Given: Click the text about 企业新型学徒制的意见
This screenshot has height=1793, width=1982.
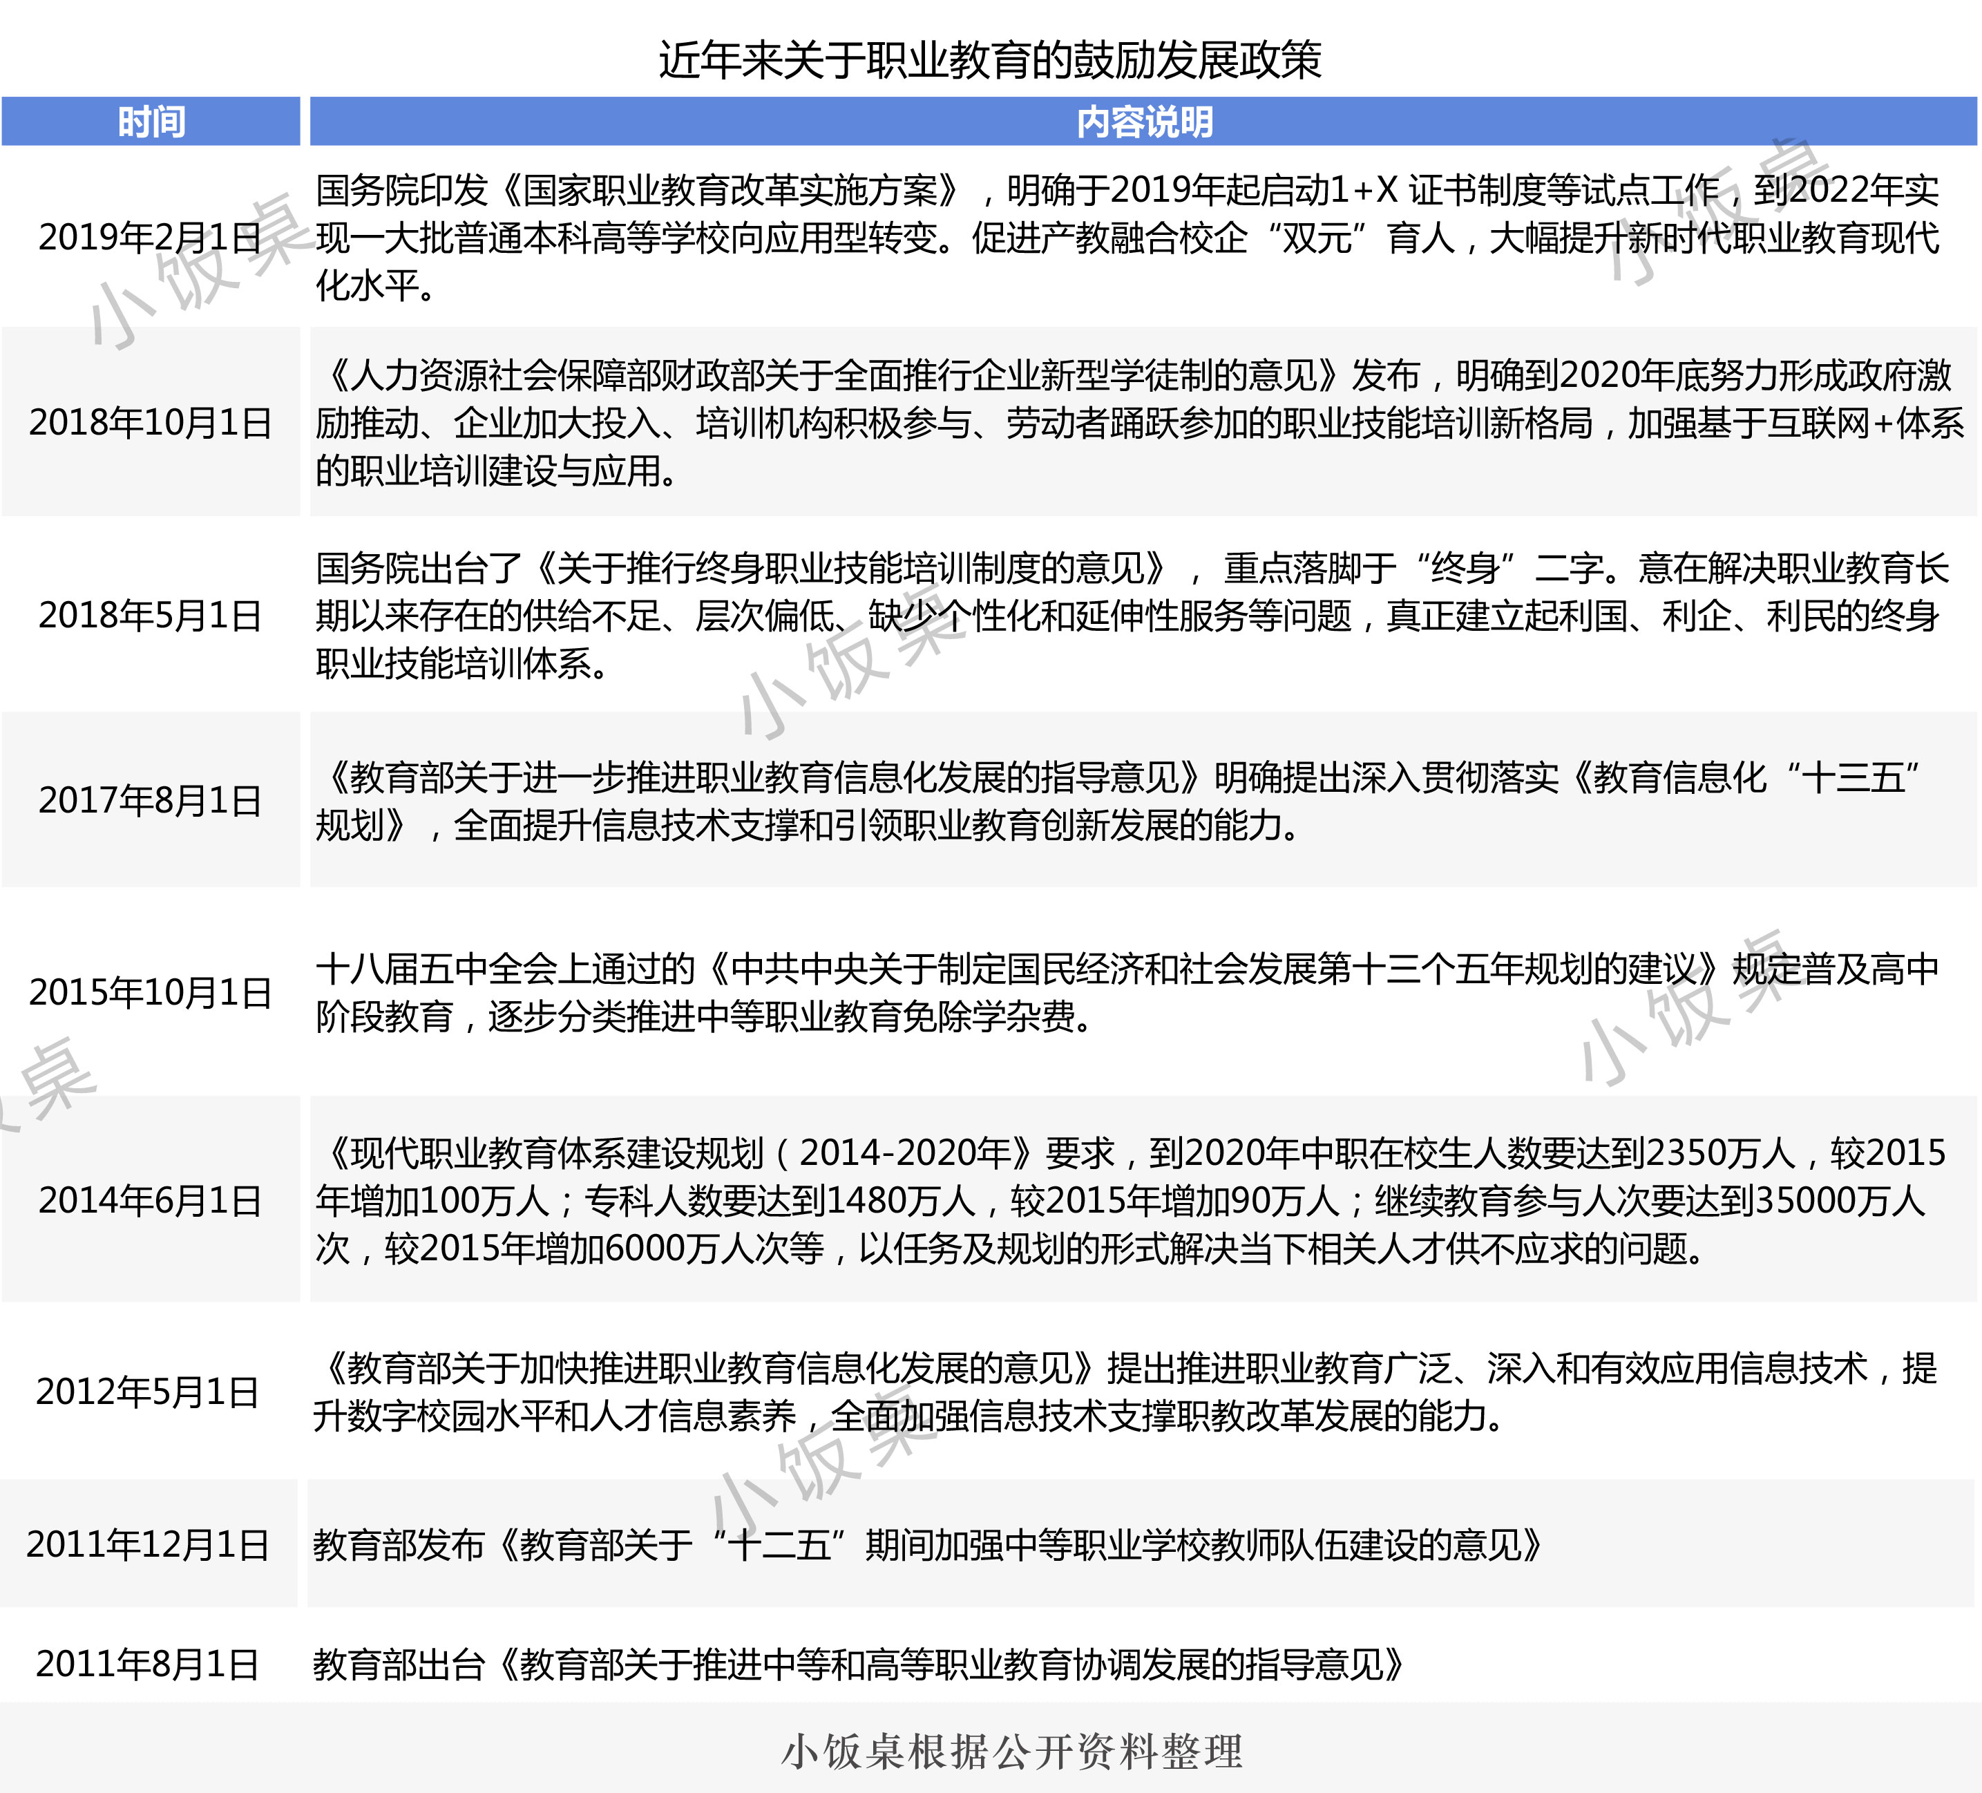Looking at the screenshot, I should (1139, 423).
